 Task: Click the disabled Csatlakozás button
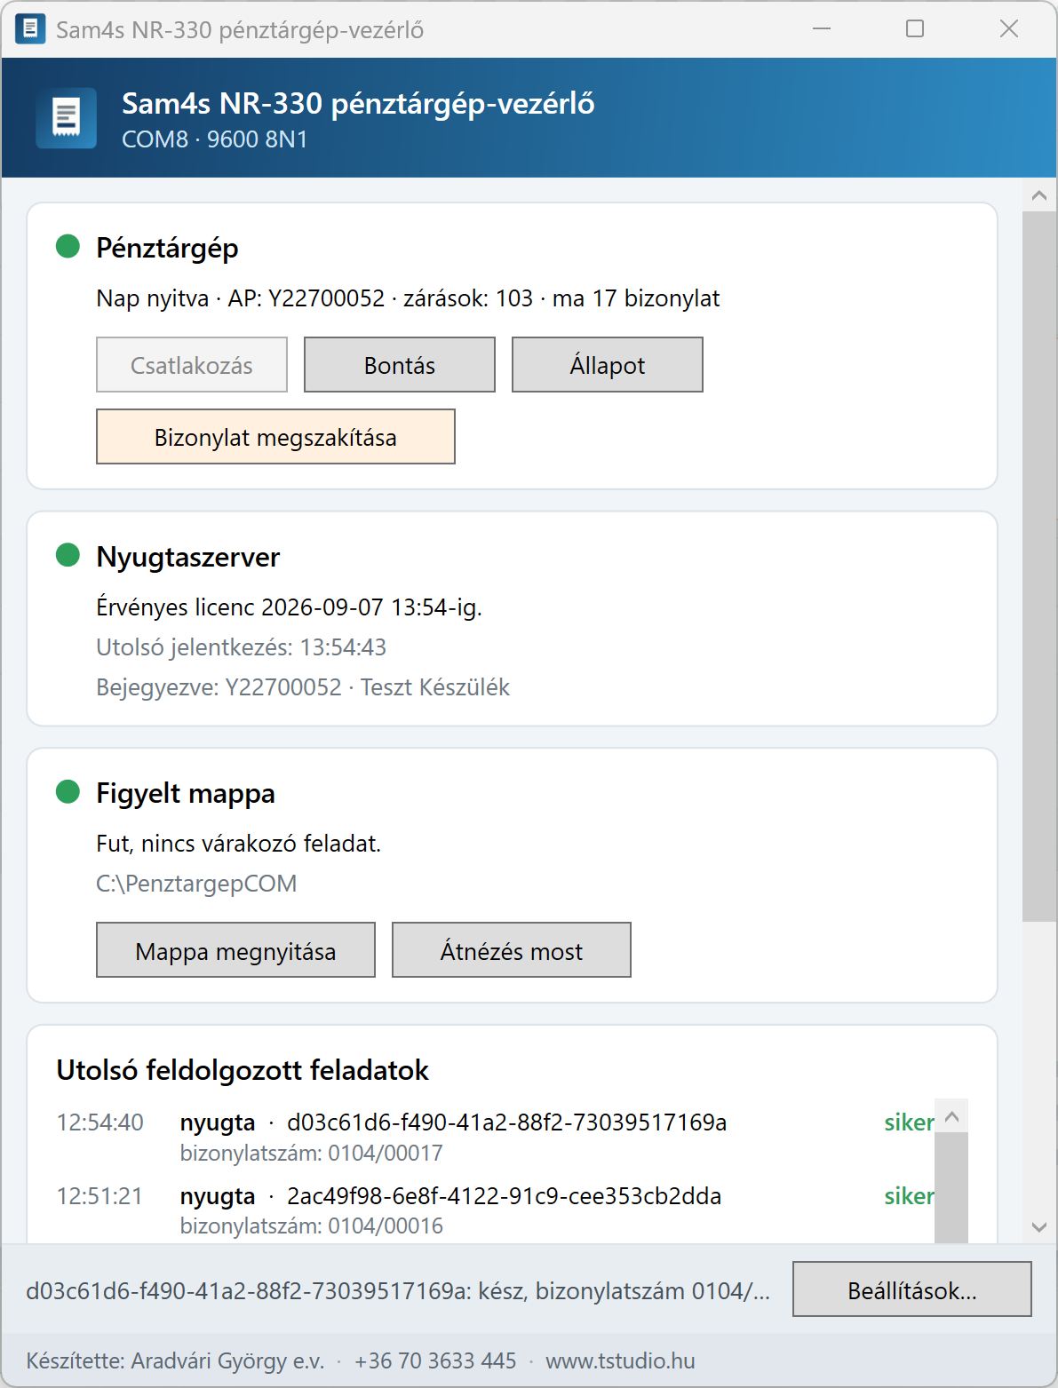pyautogui.click(x=192, y=365)
